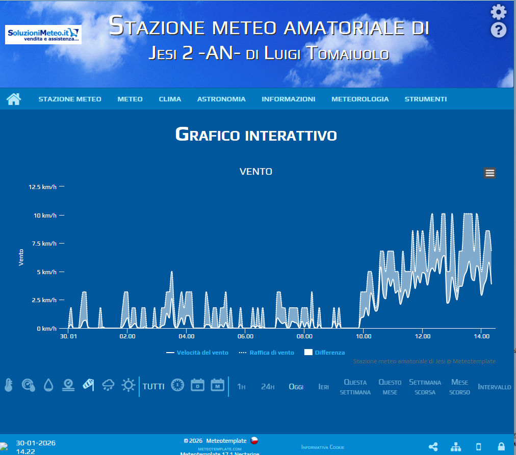Select the humidity droplet parameter icon

(x=48, y=385)
